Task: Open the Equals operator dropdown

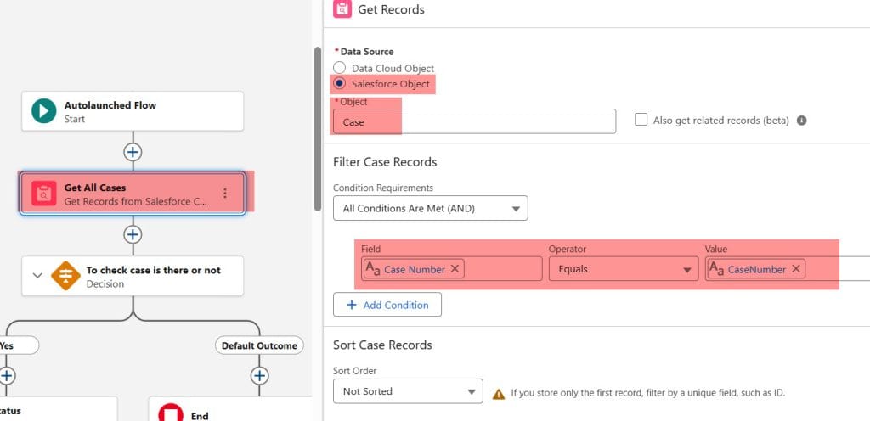Action: pos(624,269)
